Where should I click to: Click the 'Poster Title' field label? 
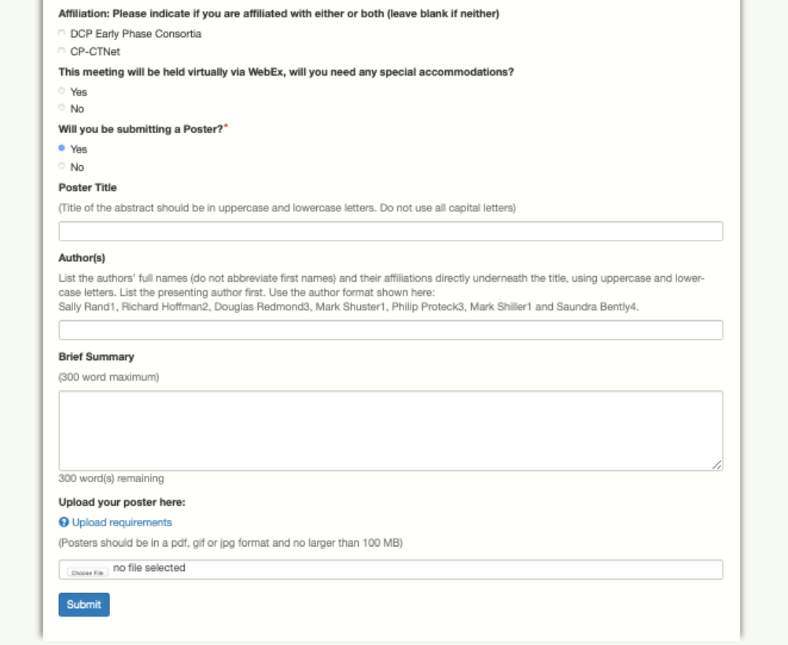coord(87,188)
